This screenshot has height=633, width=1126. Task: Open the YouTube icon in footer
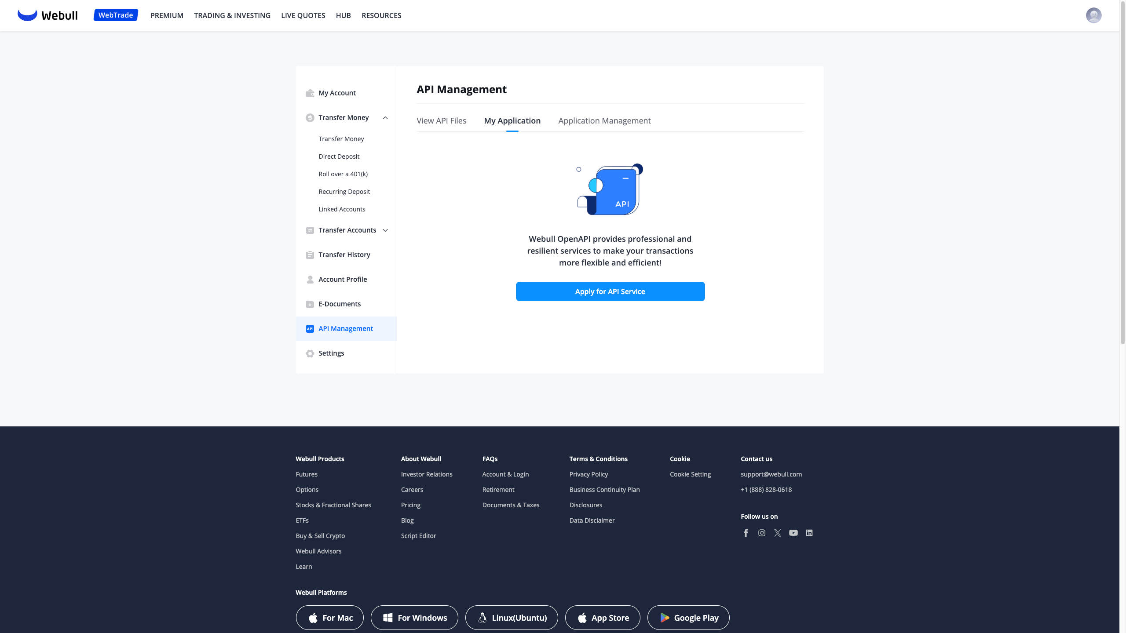point(793,533)
